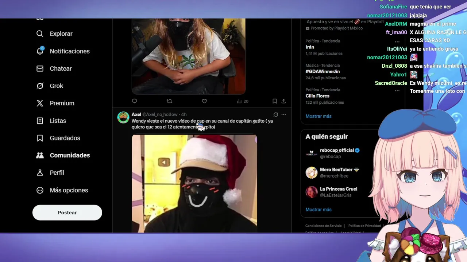Click La Princesa Cruel name
Screen dimensions: 467x262
tap(339, 189)
